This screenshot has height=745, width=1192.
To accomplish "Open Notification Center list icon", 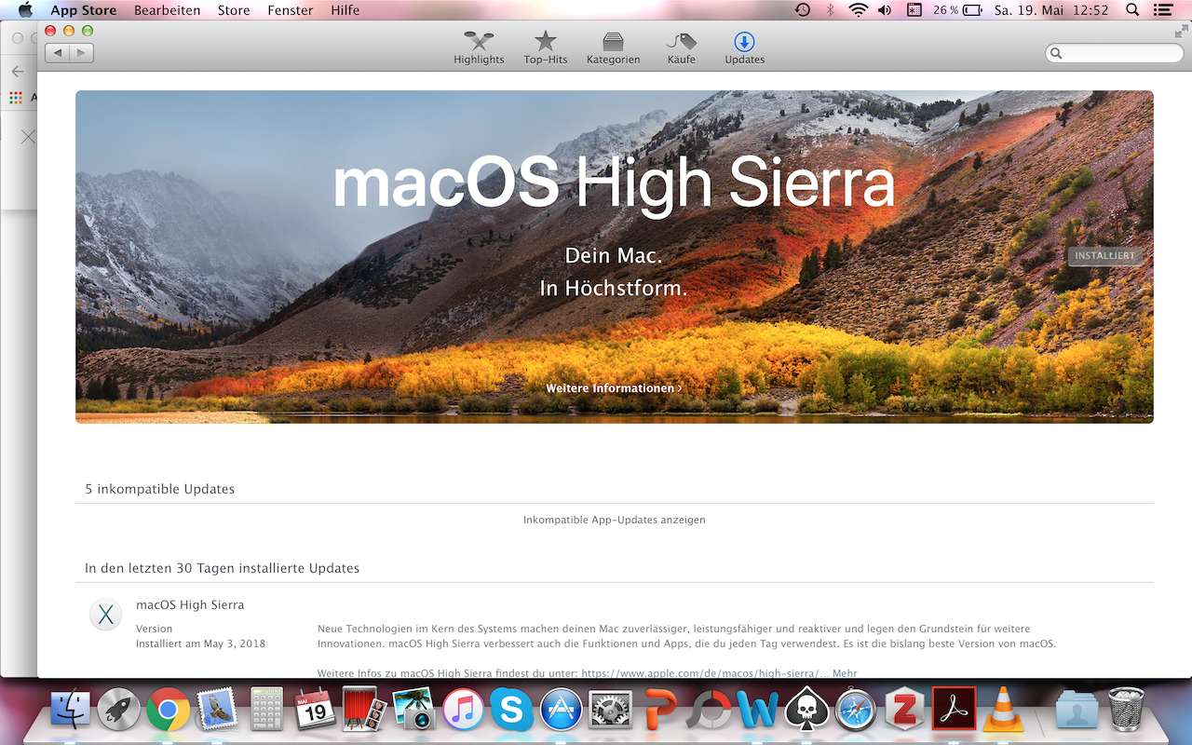I will click(x=1161, y=10).
